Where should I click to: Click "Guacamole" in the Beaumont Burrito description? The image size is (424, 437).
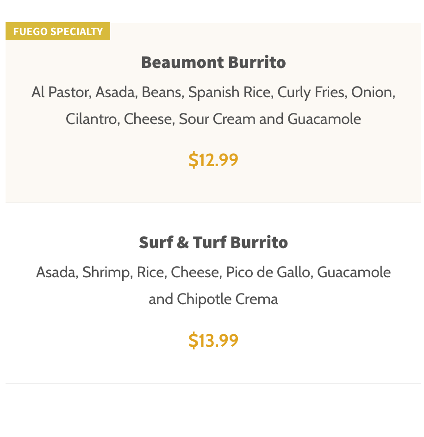tap(324, 119)
